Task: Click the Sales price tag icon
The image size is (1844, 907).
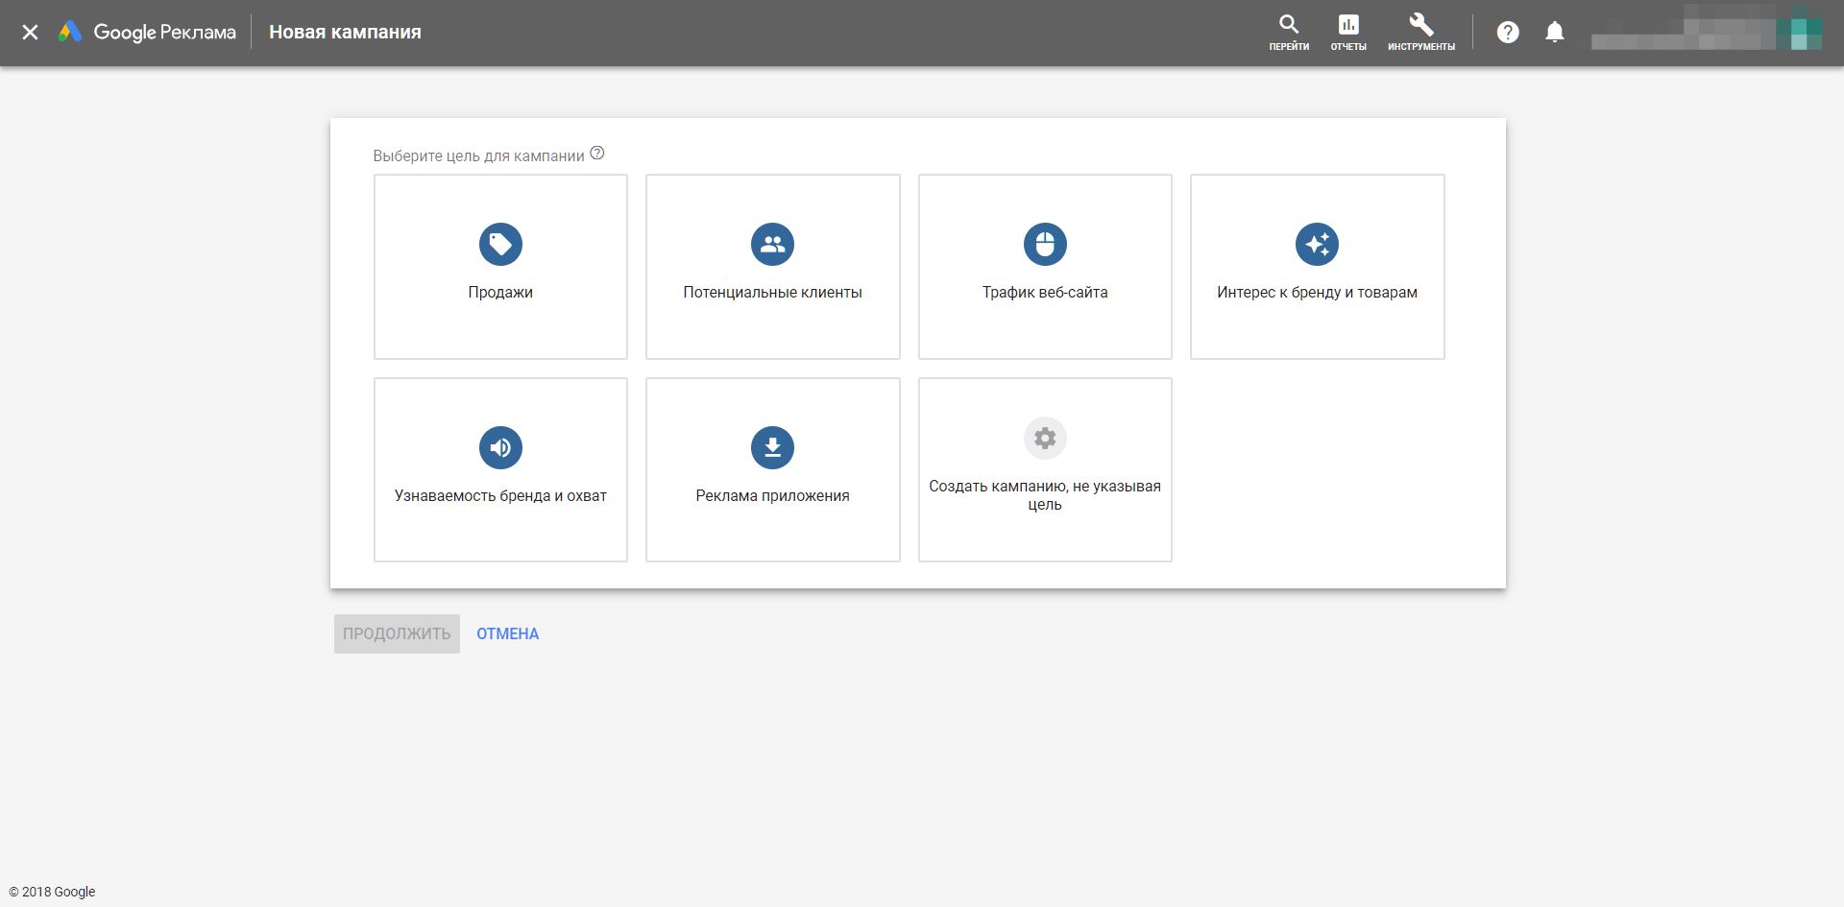Action: click(500, 244)
